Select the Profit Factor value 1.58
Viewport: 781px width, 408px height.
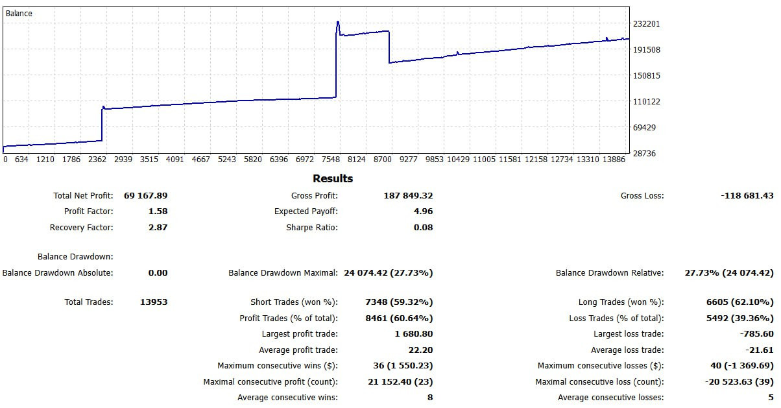(x=158, y=211)
